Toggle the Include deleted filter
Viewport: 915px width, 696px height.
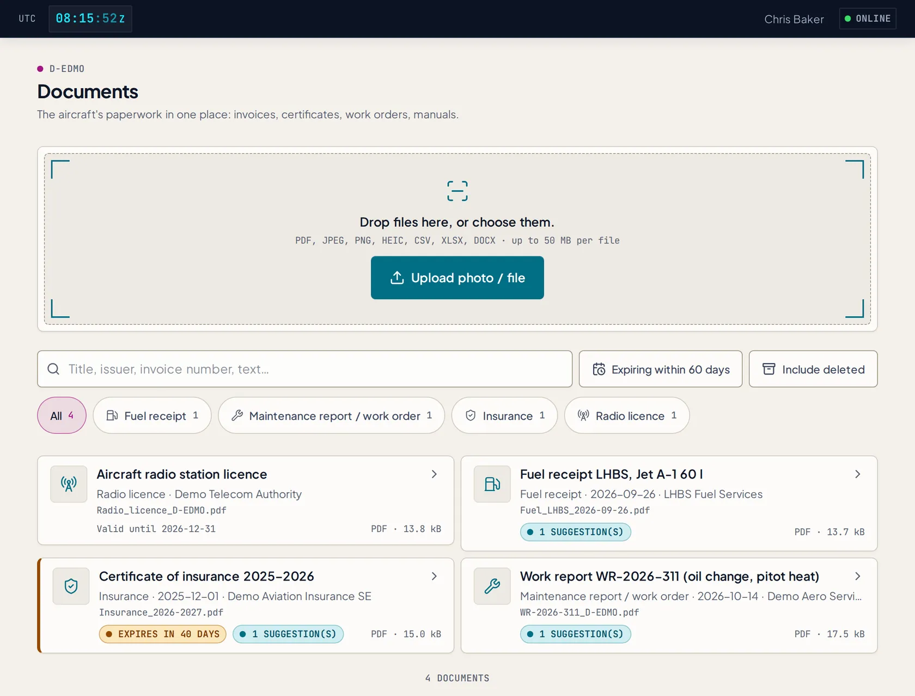tap(813, 369)
